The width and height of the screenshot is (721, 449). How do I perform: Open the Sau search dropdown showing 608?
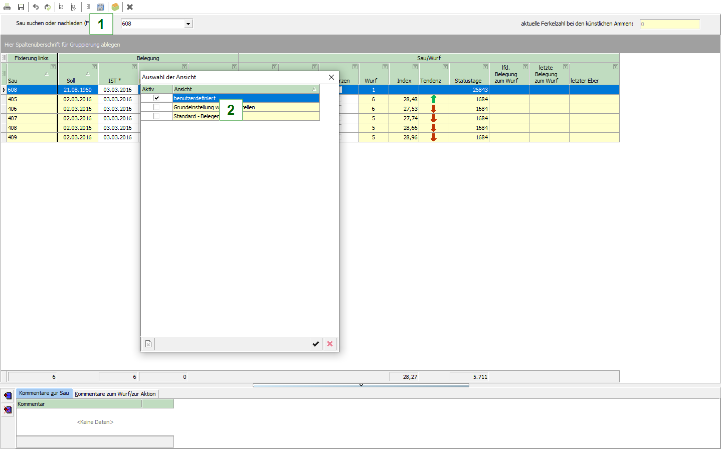(188, 24)
